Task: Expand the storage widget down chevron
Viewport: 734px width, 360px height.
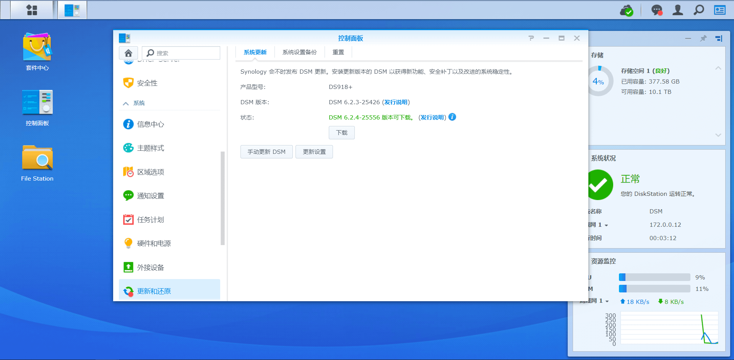Action: coord(718,135)
